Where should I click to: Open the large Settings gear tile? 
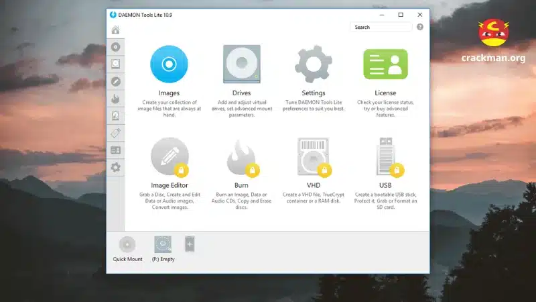[314, 64]
